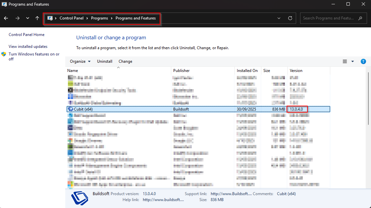Go up one level with up arrow
This screenshot has width=371, height=208.
click(37, 18)
